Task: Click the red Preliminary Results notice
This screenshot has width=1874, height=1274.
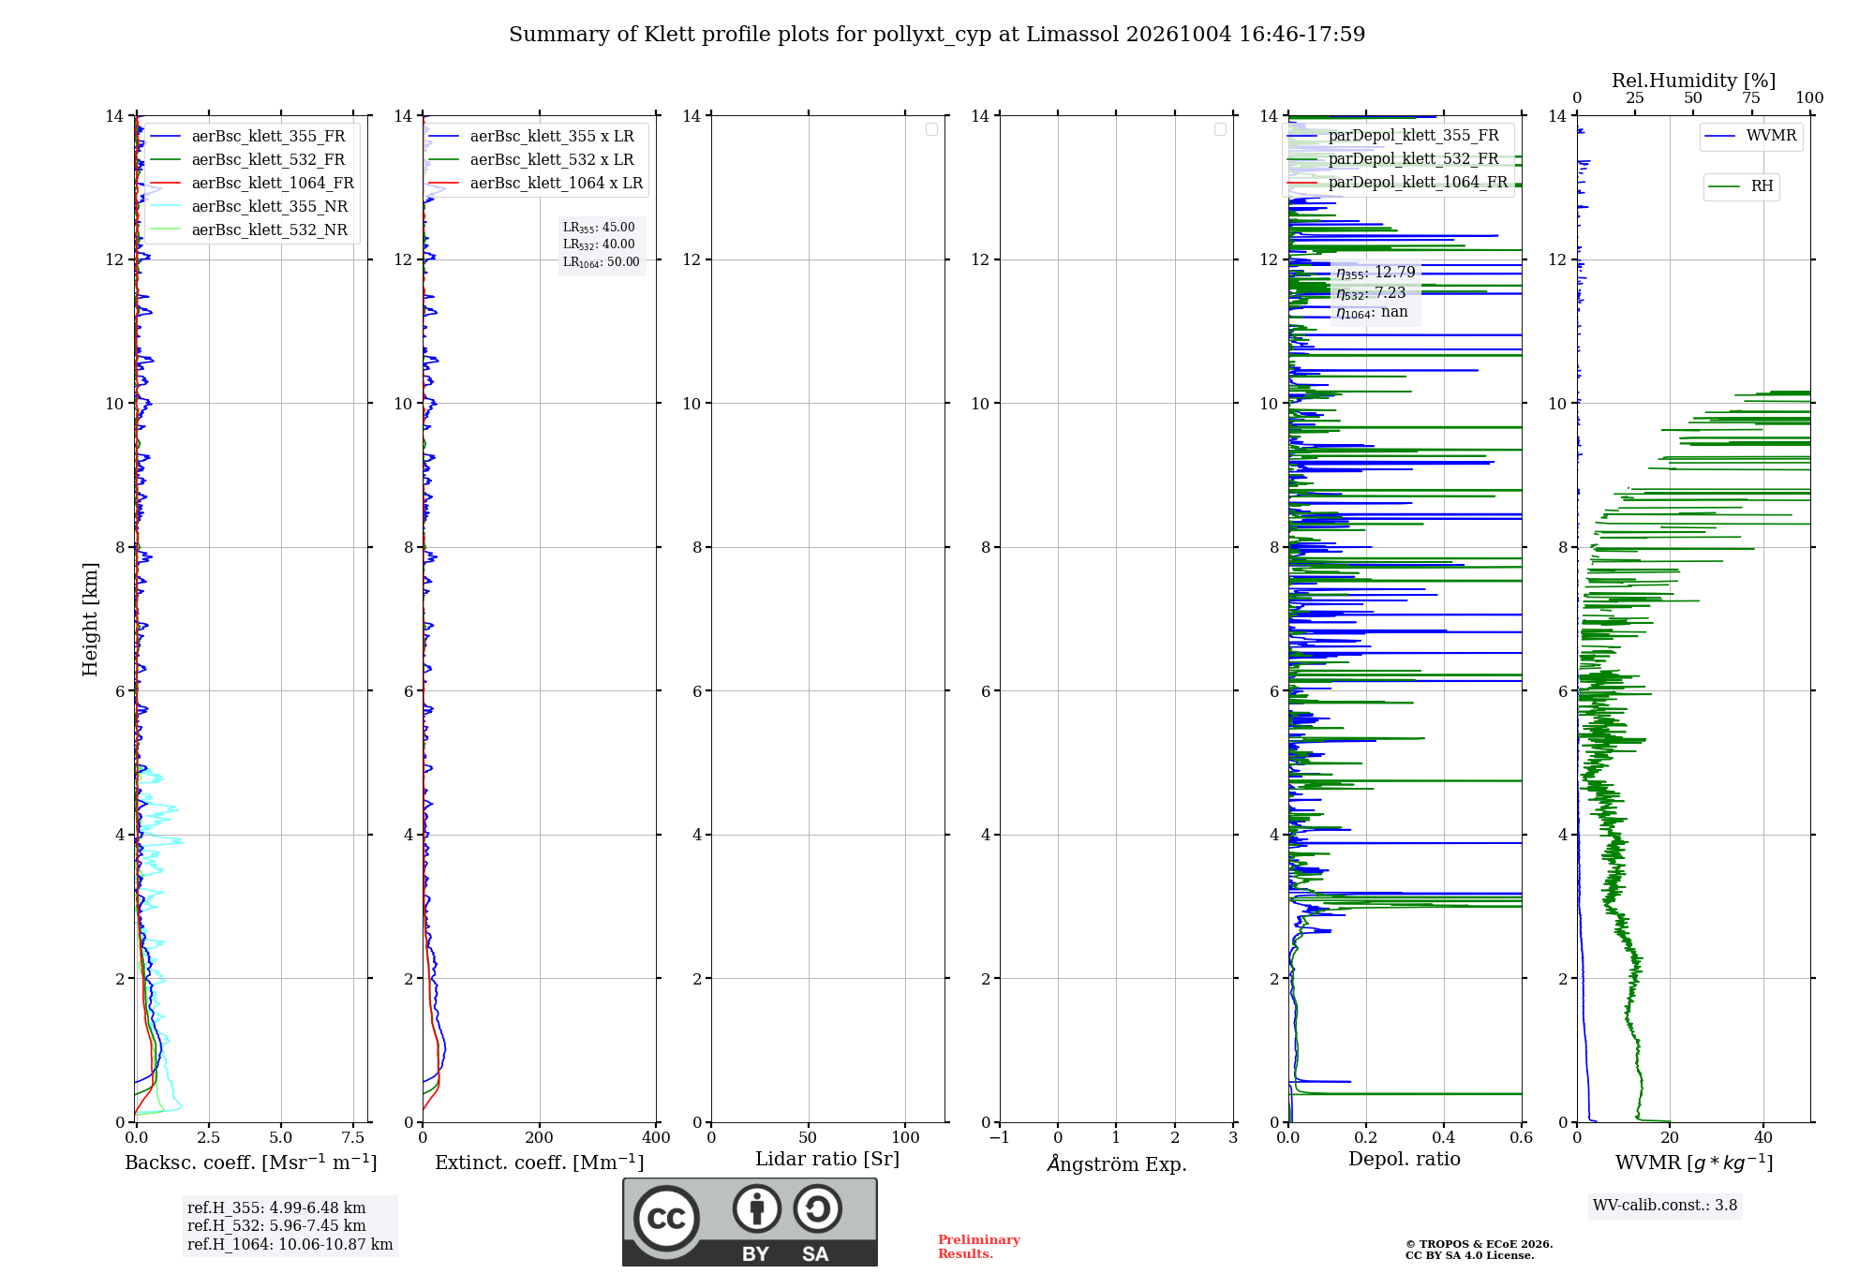Action: (x=979, y=1247)
